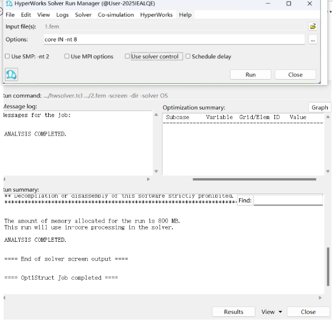
Task: Open the Edit menu
Action: click(x=26, y=15)
